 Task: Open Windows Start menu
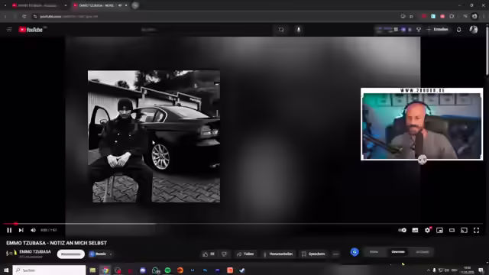[x=6, y=270]
